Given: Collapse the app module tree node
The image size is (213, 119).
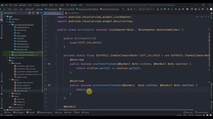Looking at the screenshot, I should pos(5,17).
